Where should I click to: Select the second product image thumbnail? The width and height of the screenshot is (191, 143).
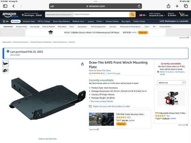(x=5, y=71)
